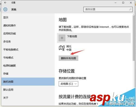Click the 系统 title text
Image resolution: width=136 pixels, height=107 pixels.
pos(14,10)
